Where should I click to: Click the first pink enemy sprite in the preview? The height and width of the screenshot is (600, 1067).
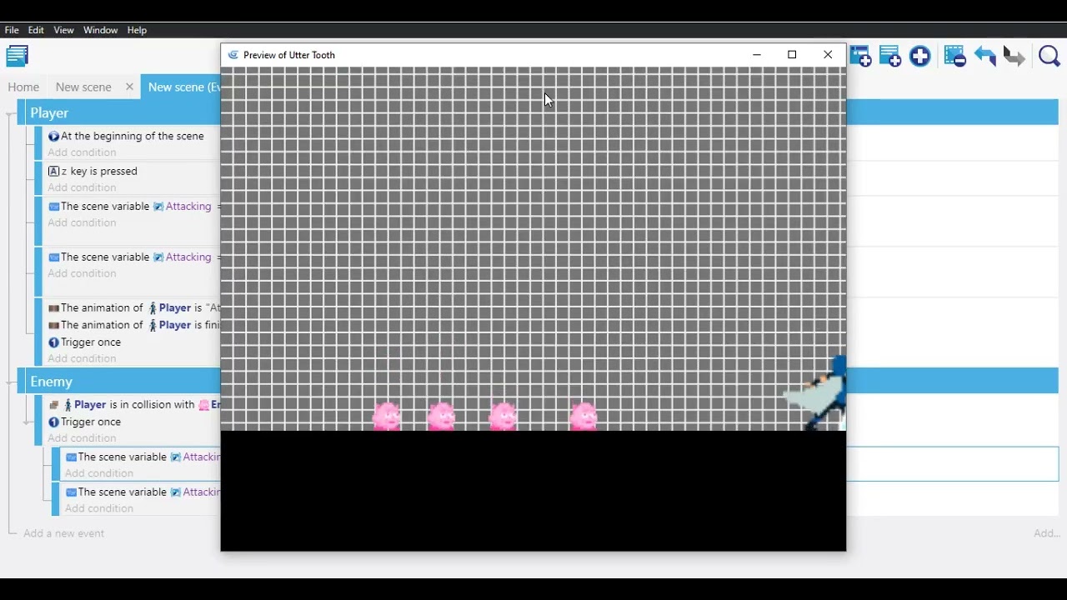click(x=387, y=416)
